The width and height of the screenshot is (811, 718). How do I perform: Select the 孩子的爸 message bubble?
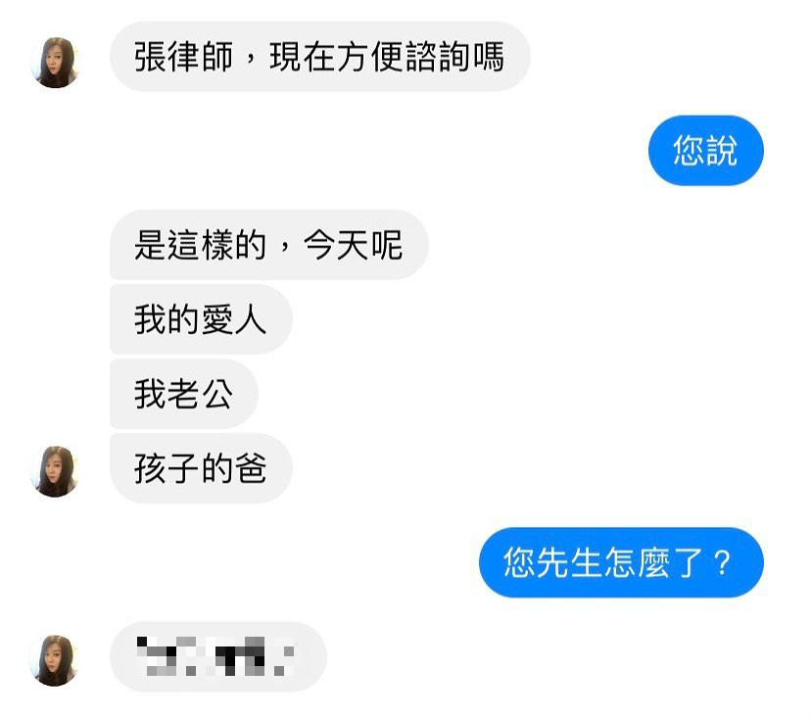[201, 468]
